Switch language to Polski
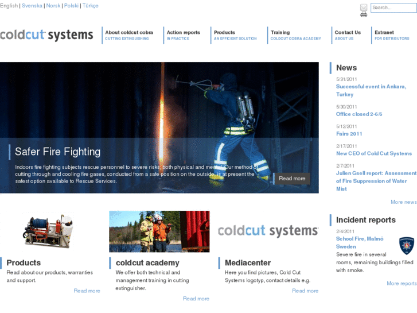This screenshot has height=313, width=417. (x=71, y=6)
